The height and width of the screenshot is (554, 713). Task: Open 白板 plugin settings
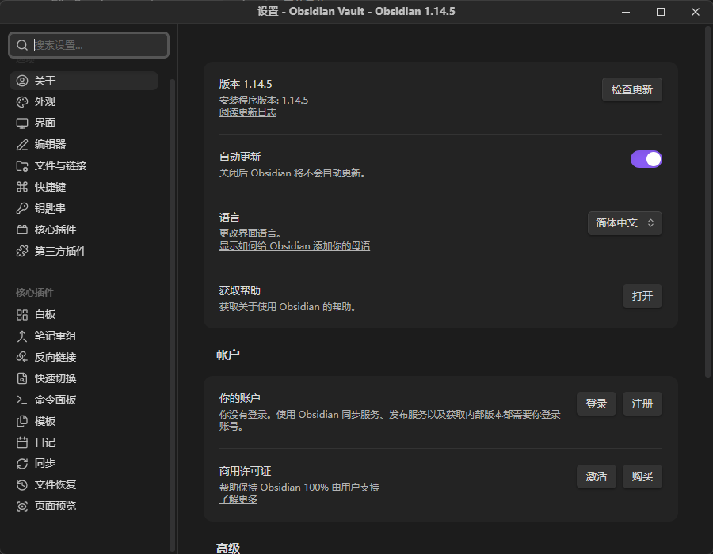point(84,315)
